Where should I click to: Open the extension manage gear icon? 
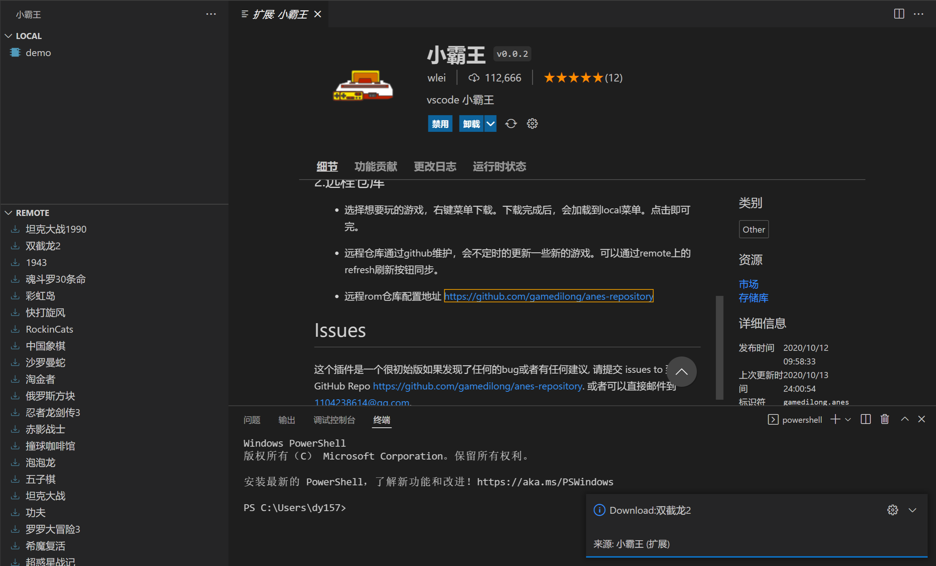tap(532, 124)
